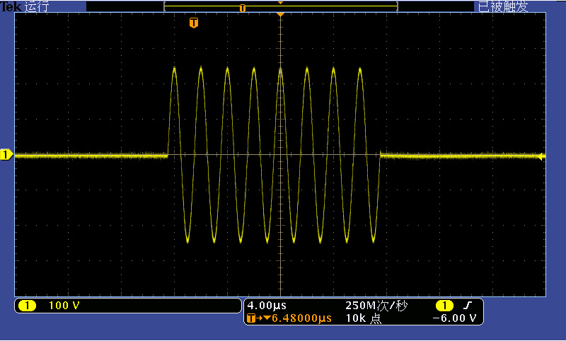Click the first peak of the sine burst
Screen dimensions: 566x341
tap(175, 69)
